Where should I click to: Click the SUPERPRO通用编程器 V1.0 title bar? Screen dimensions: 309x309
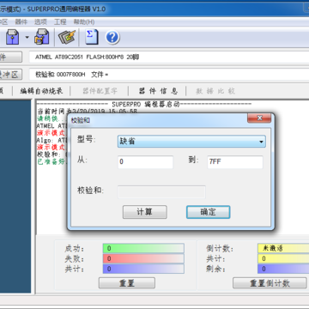67,9
